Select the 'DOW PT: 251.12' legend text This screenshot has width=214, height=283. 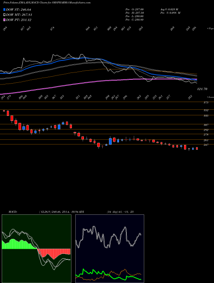18,20
